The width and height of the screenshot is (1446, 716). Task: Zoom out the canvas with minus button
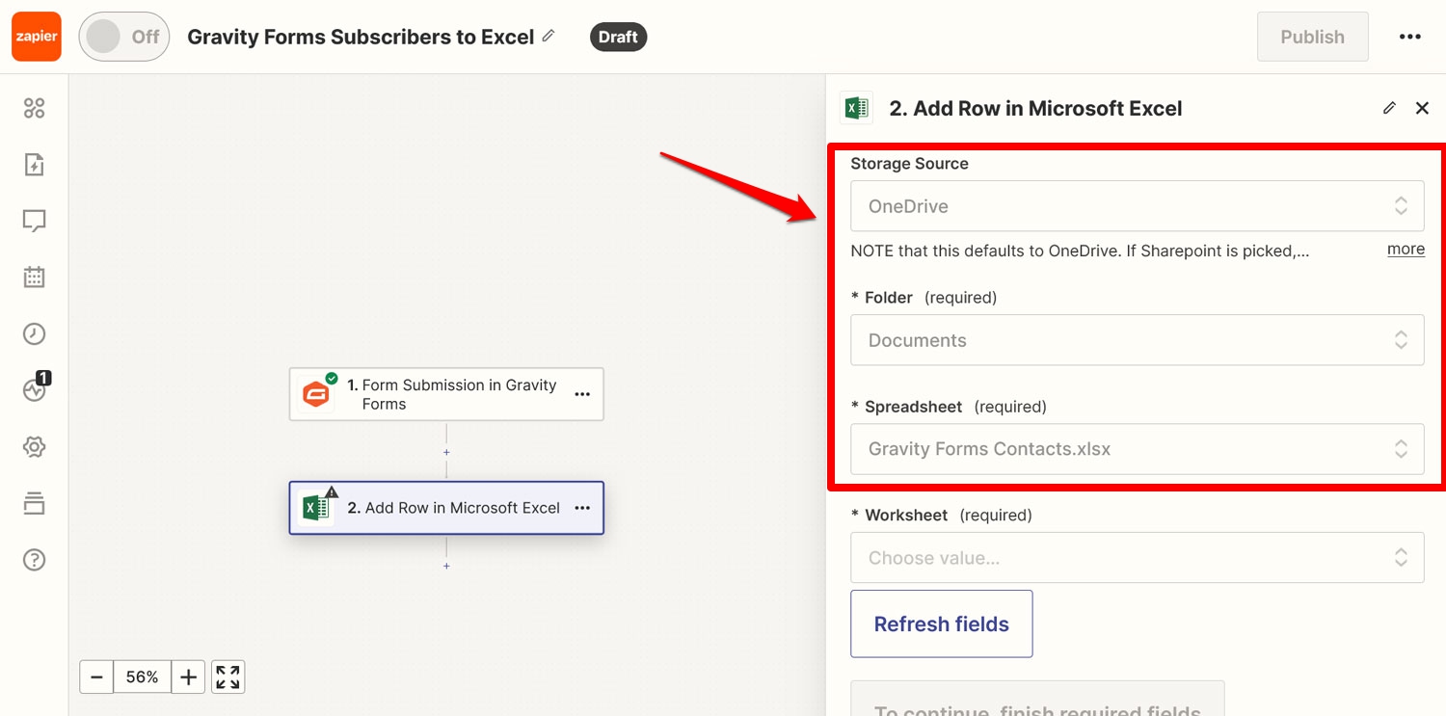tap(96, 677)
